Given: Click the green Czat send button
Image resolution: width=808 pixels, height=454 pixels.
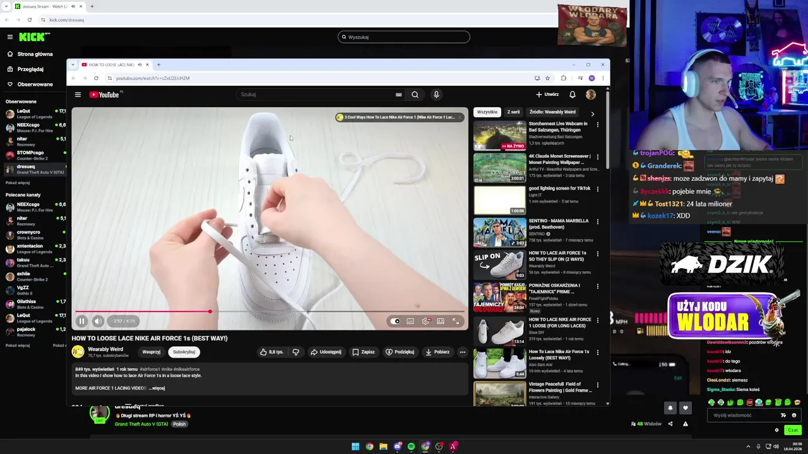Looking at the screenshot, I should point(793,430).
